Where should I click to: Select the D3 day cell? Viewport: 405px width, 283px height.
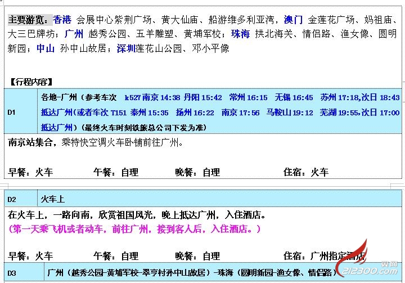pos(24,273)
